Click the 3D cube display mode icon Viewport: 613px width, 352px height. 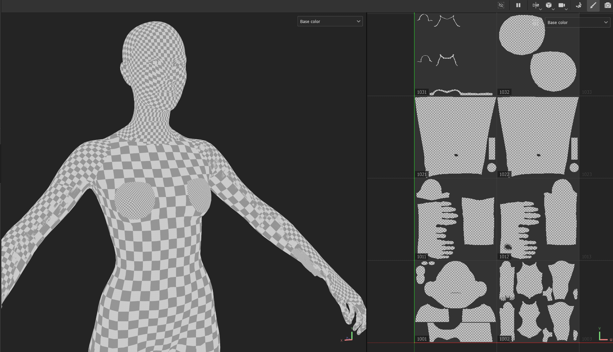pyautogui.click(x=549, y=5)
